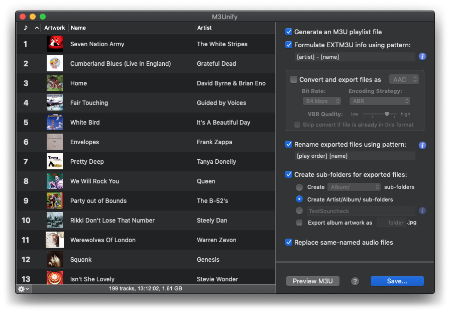Click Party out of Bounds artwork
Viewport: 451px width, 312px height.
(x=55, y=200)
